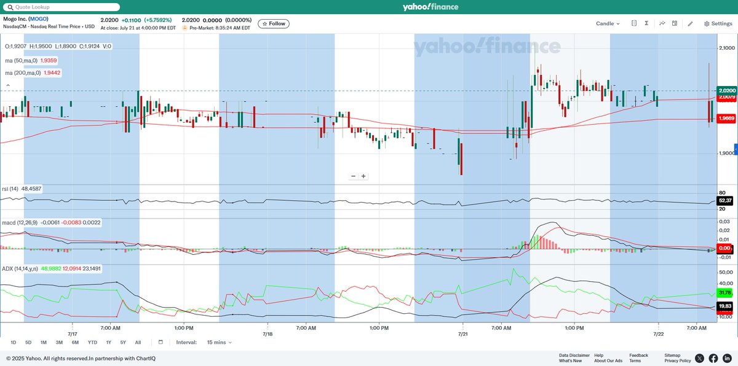Viewport: 738px width, 366px height.
Task: Open the Privacy Policy link
Action: click(677, 360)
